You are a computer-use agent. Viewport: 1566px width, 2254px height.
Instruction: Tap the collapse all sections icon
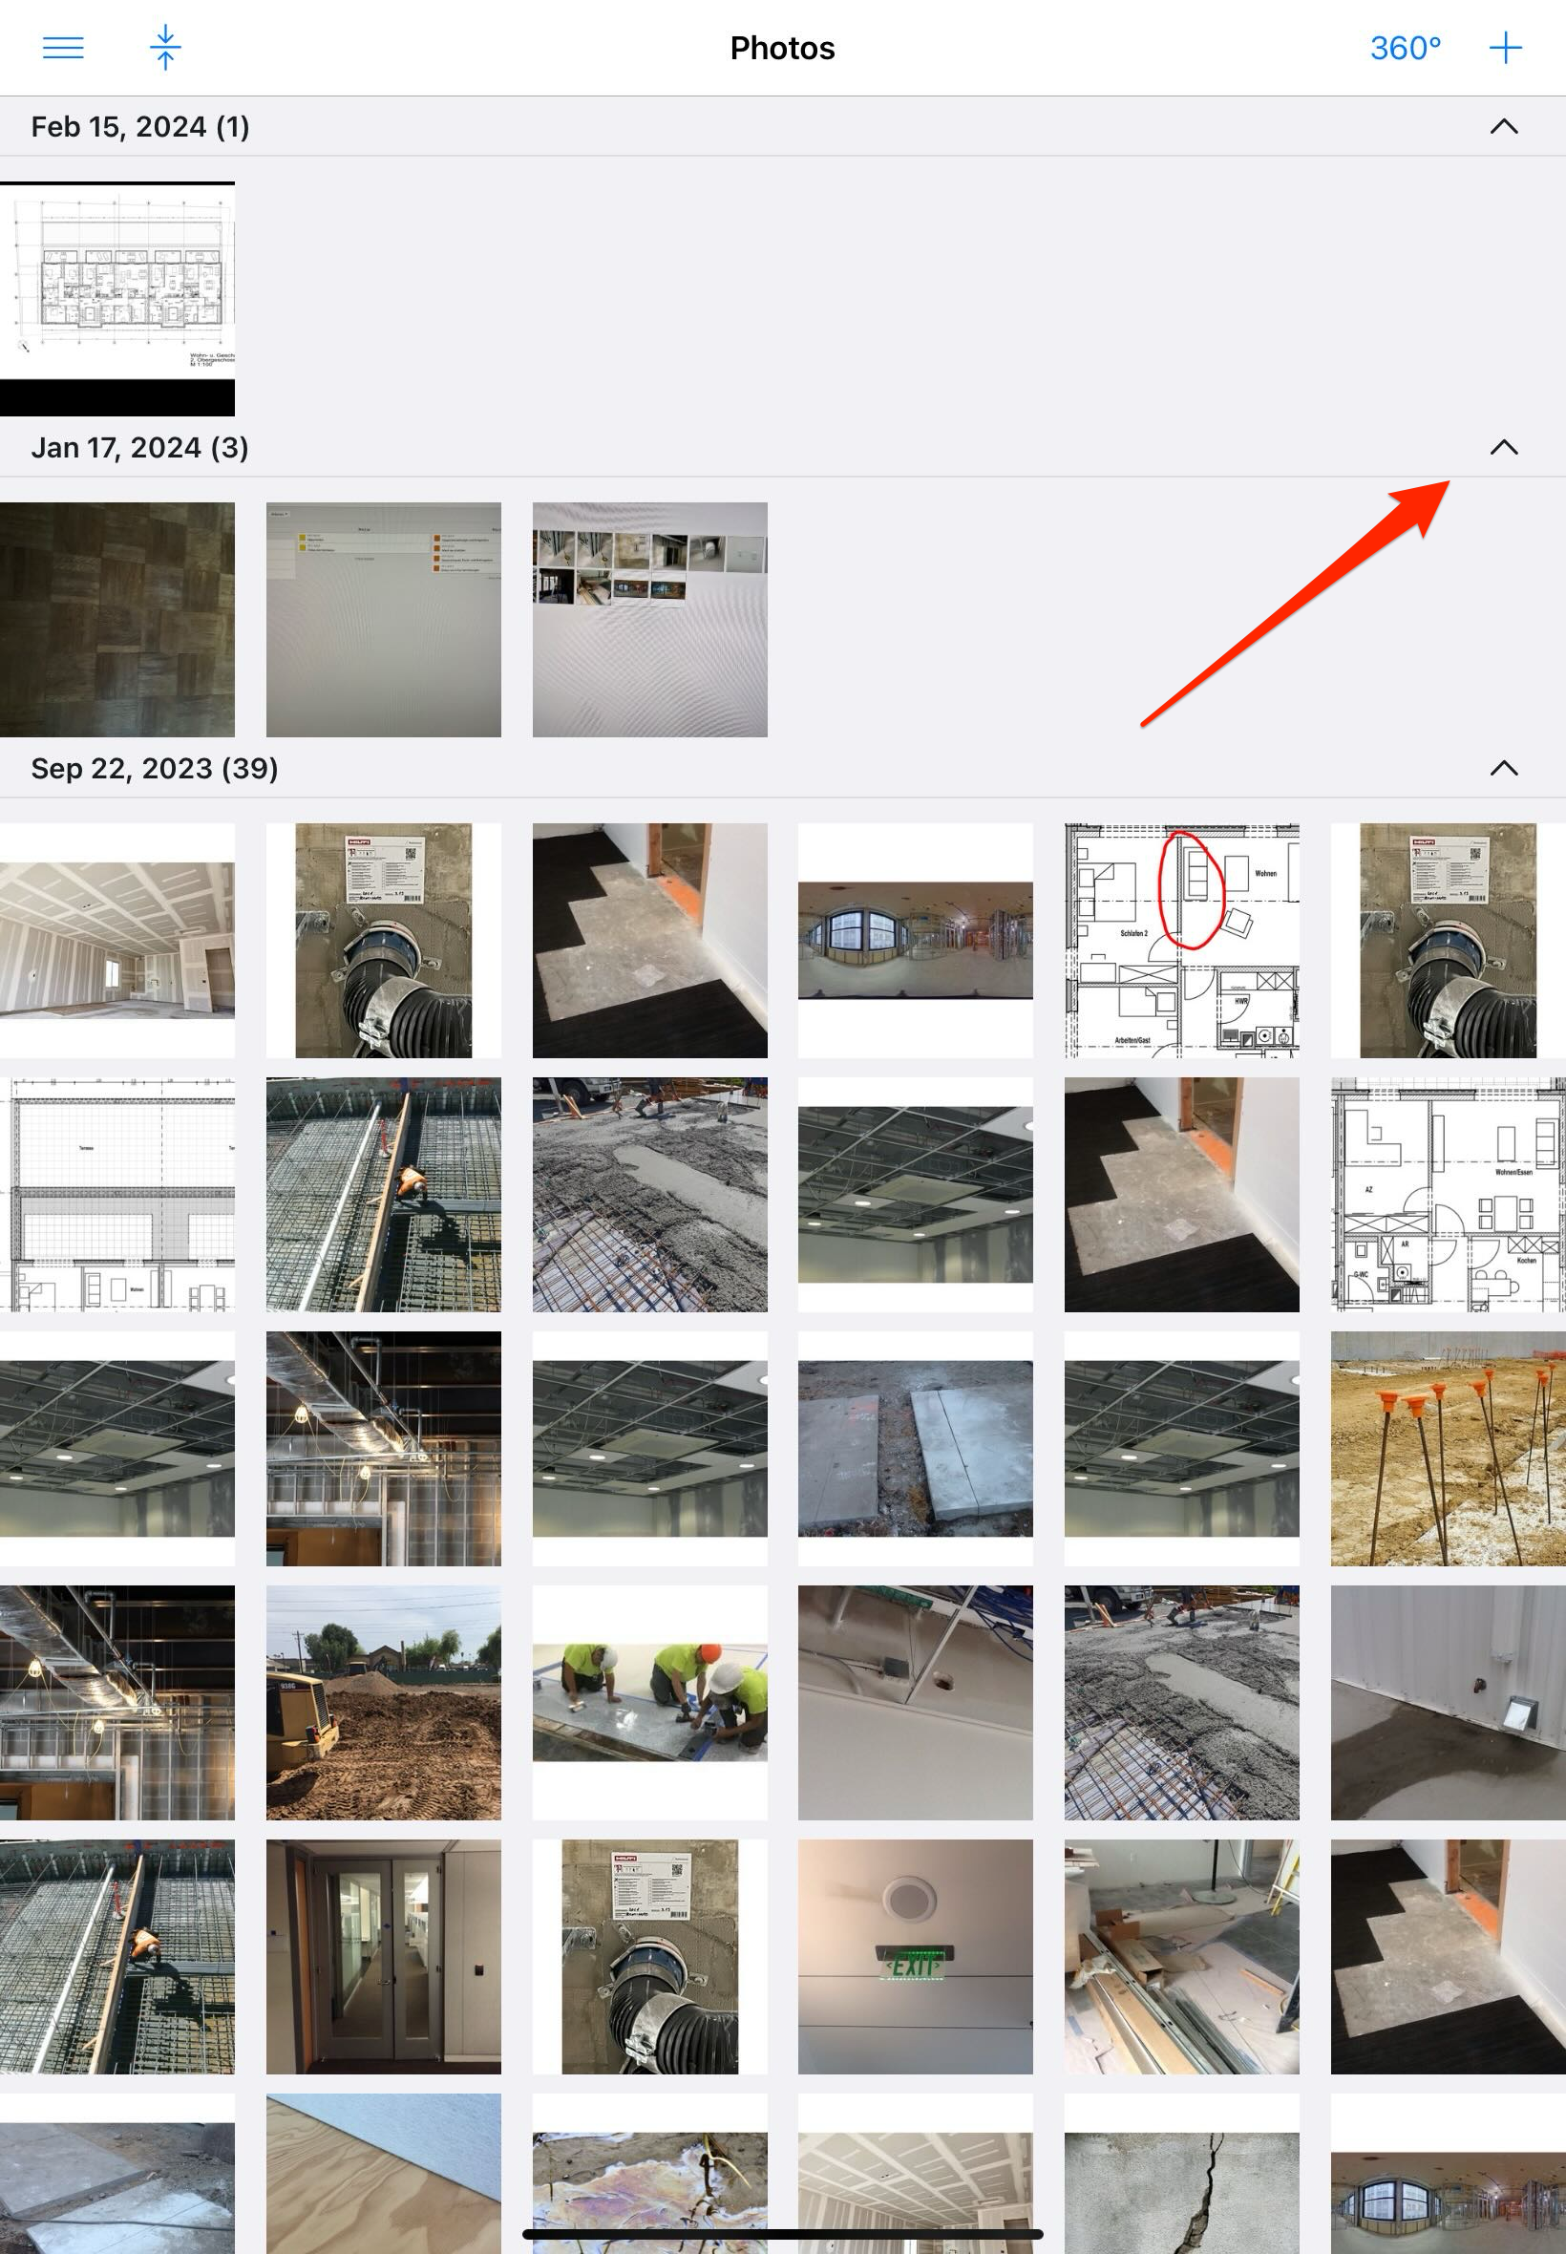165,48
